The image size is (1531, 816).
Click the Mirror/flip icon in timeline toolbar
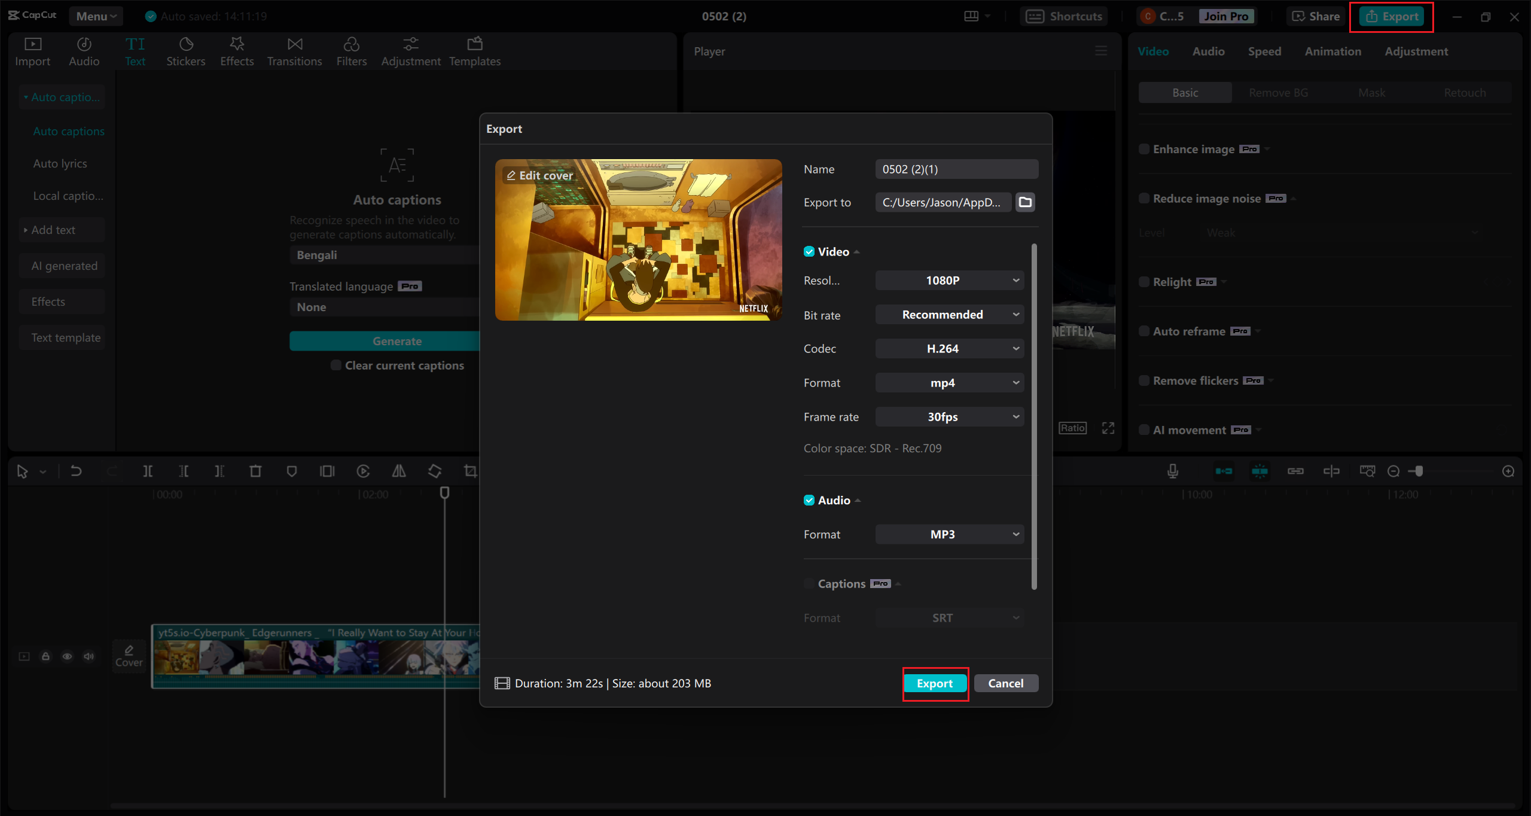[399, 471]
